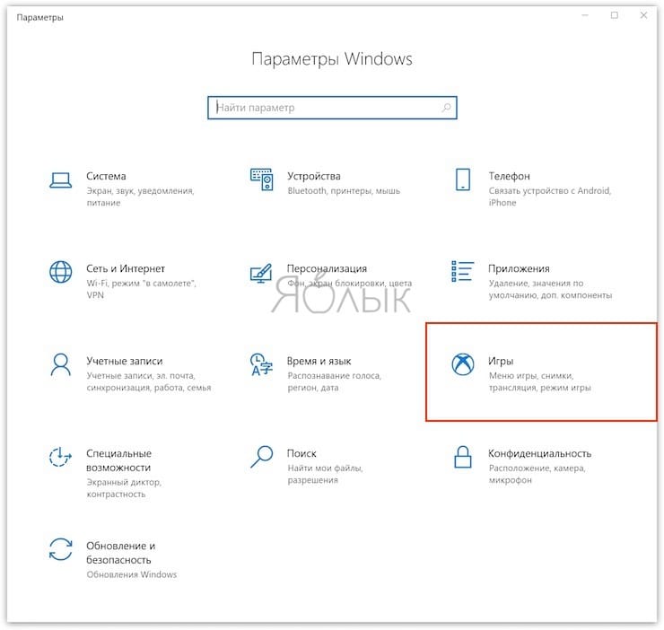Open the Время и язык clock icon

[x=261, y=364]
